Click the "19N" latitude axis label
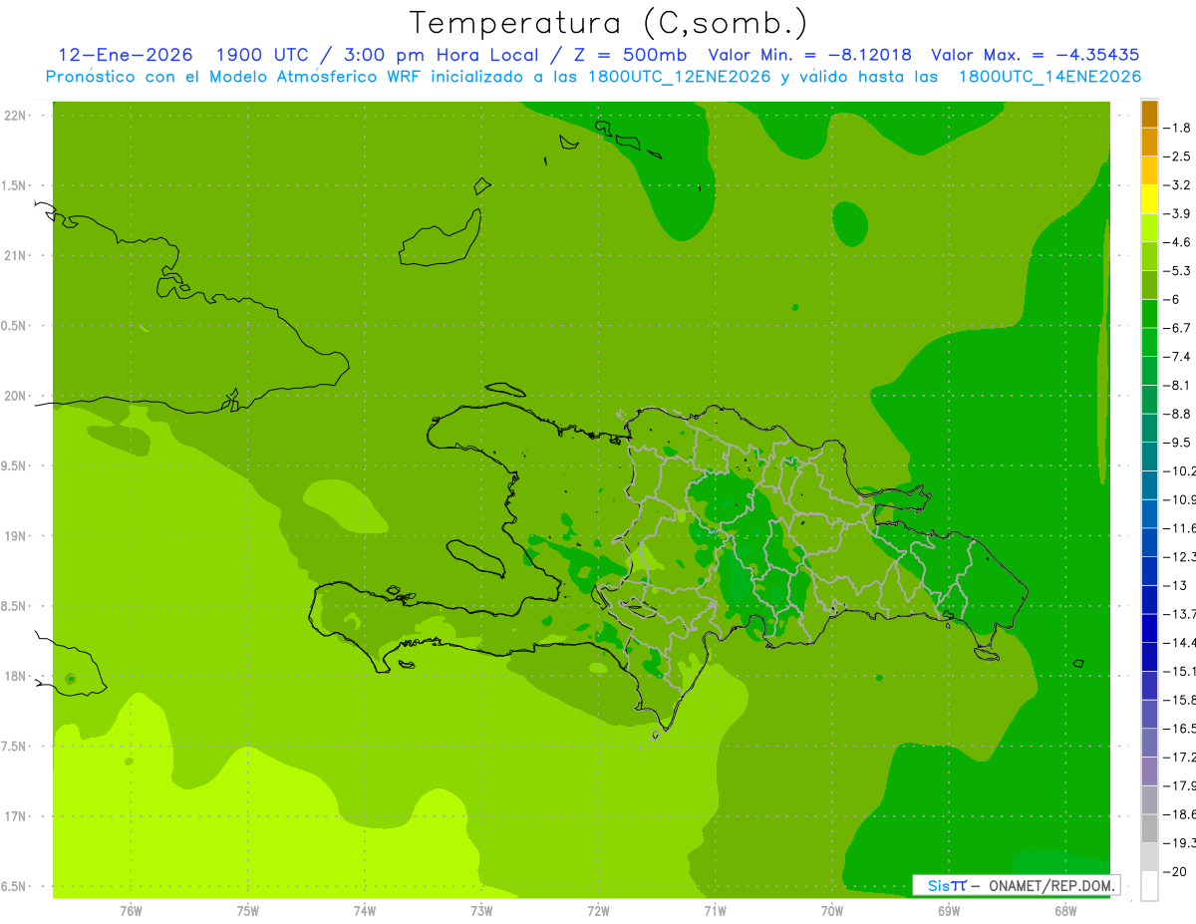The image size is (1196, 924). (15, 536)
